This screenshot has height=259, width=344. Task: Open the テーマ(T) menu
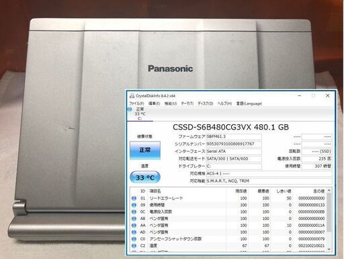(187, 103)
